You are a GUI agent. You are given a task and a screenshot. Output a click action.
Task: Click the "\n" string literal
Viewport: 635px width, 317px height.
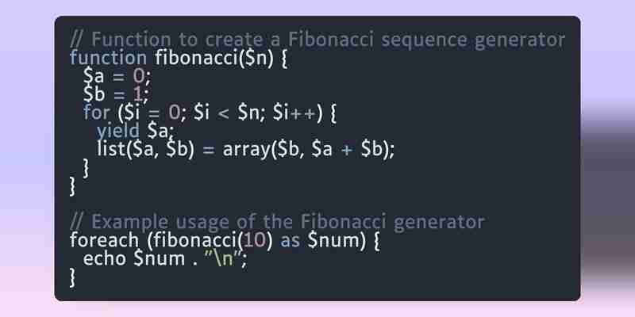pyautogui.click(x=225, y=258)
